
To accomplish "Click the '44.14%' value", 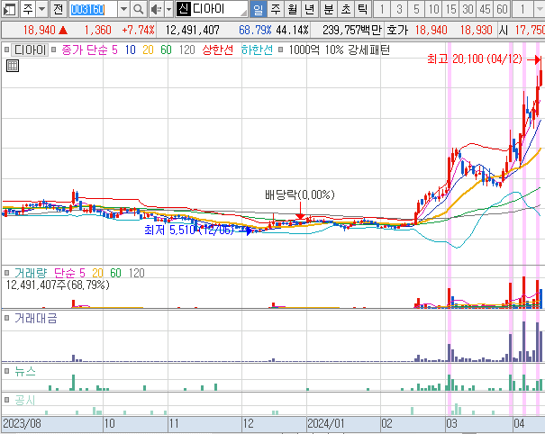I will pyautogui.click(x=292, y=31).
